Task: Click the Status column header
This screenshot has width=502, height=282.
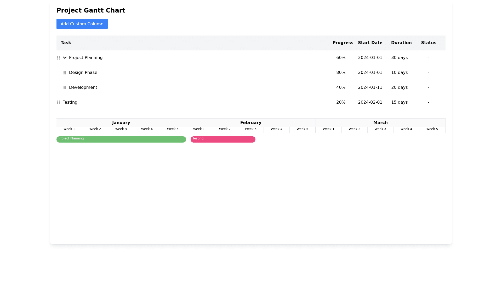Action: coord(429,43)
